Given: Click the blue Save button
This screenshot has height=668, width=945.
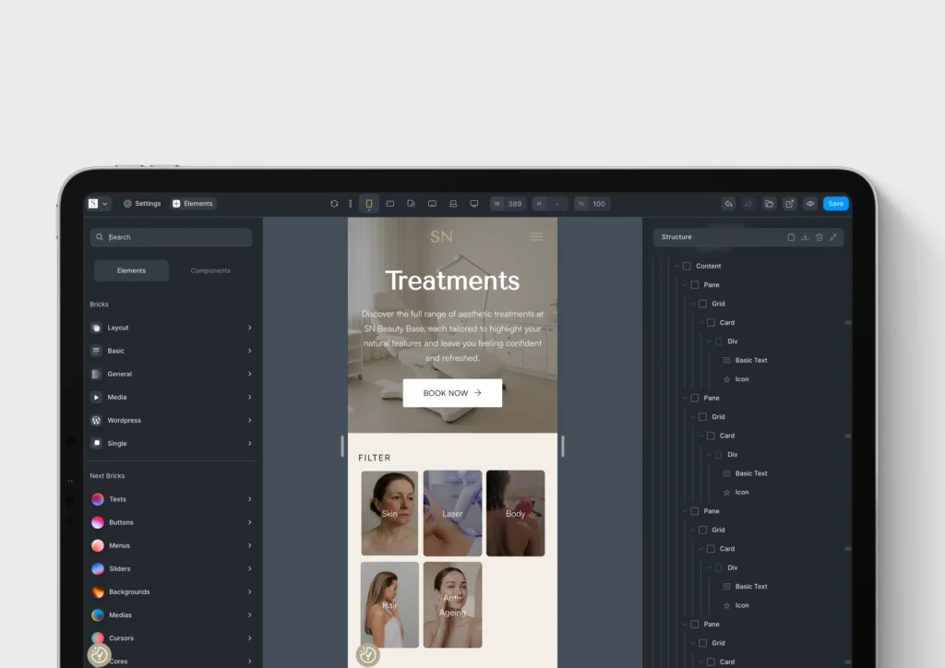Looking at the screenshot, I should pyautogui.click(x=835, y=204).
